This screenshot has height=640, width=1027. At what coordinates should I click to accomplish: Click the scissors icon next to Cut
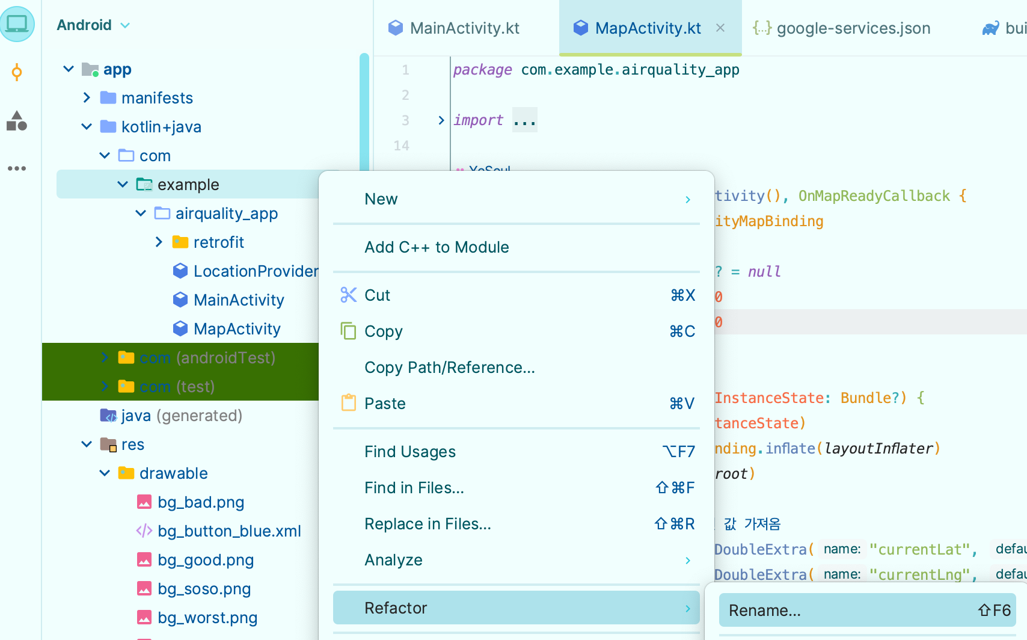pos(349,295)
